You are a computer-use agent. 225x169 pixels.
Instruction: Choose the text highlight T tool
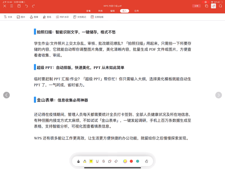[91, 161]
